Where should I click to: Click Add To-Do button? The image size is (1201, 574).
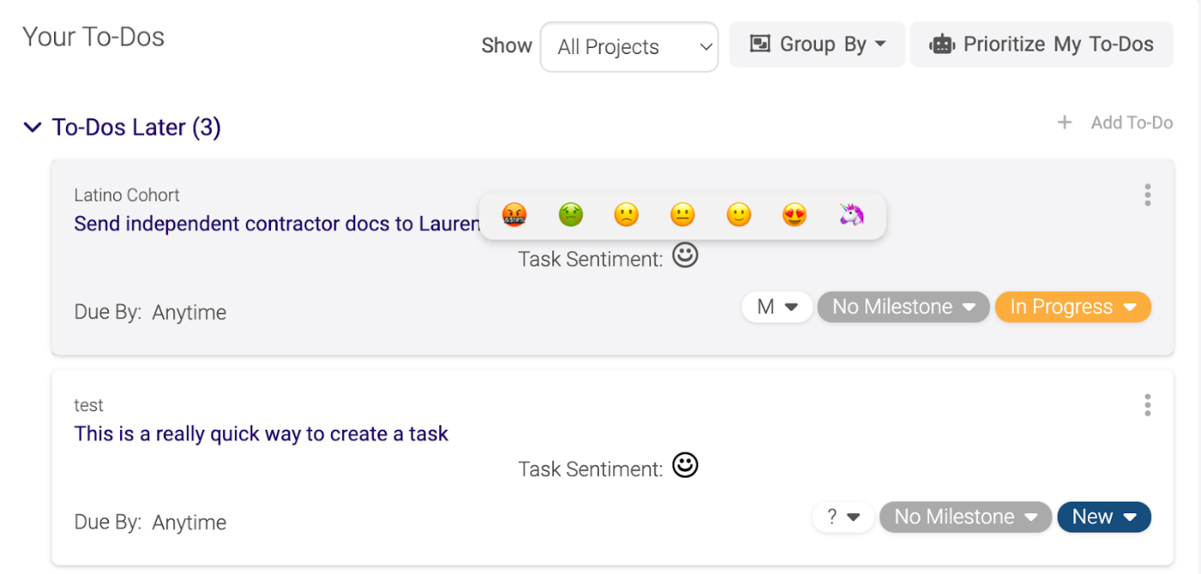tap(1115, 123)
